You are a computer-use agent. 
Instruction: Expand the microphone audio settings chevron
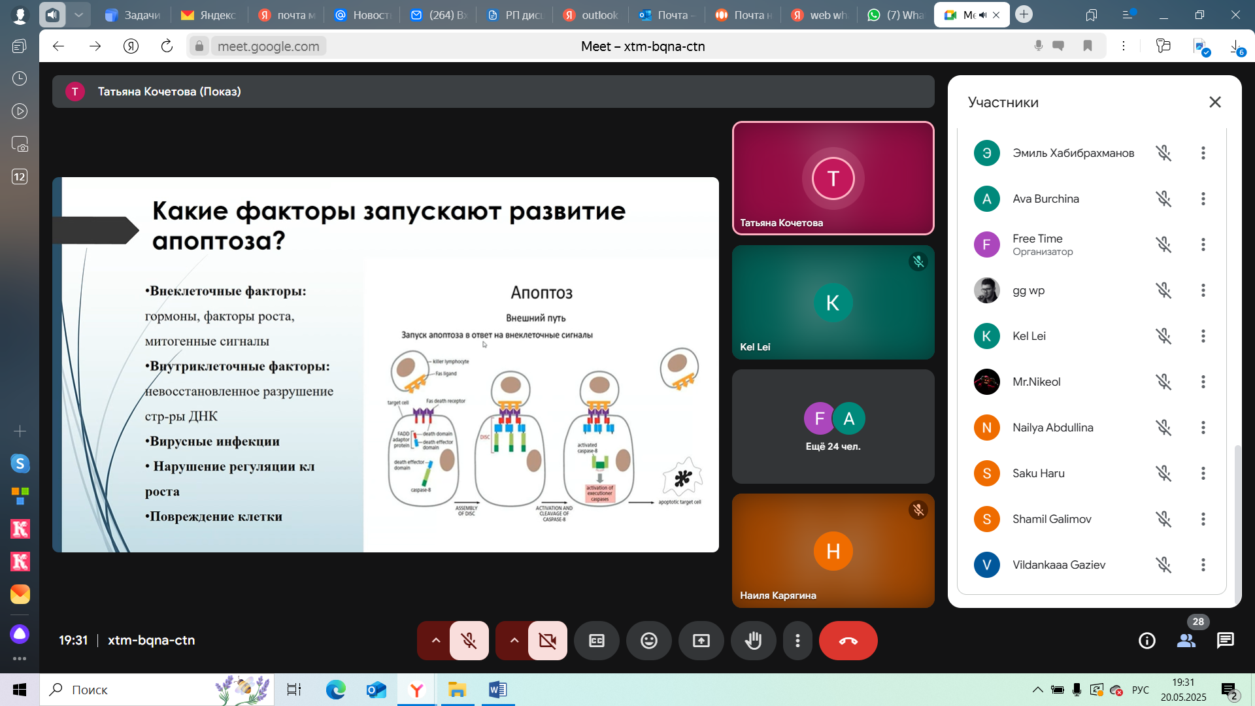435,641
